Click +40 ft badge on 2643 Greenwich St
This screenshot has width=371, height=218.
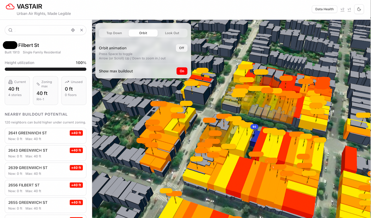click(76, 151)
